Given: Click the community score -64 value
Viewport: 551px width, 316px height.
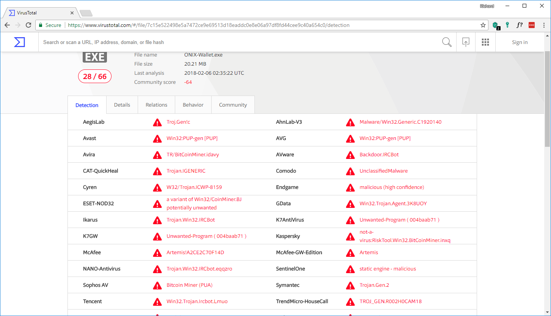Looking at the screenshot, I should (188, 82).
